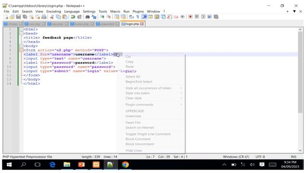Toggle Word Wrap in the toolbar
308x173 pixels.
point(131,17)
